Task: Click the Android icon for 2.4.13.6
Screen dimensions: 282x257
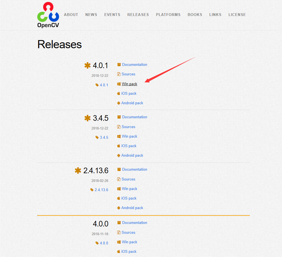Action: [x=118, y=208]
